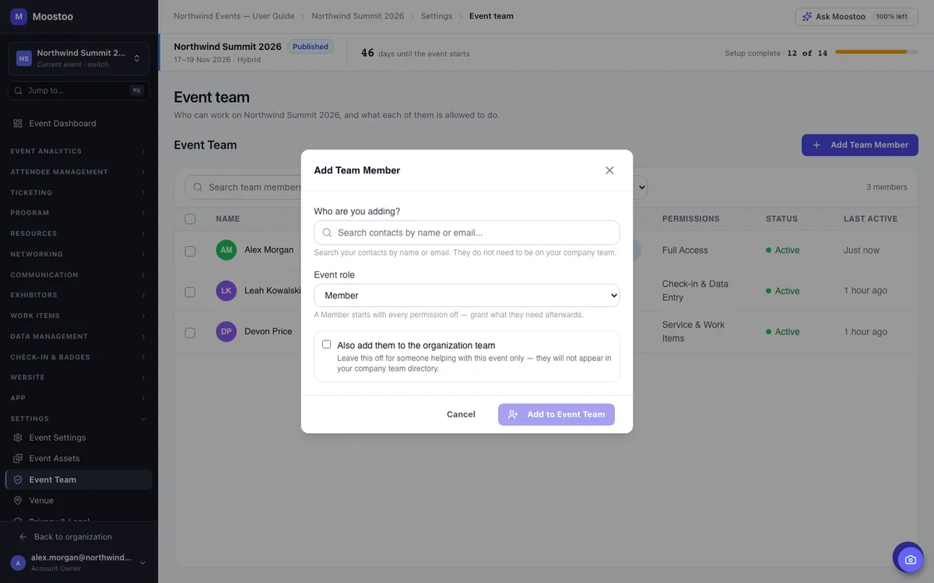The height and width of the screenshot is (583, 934).
Task: Click the Permissions column header
Action: [691, 219]
